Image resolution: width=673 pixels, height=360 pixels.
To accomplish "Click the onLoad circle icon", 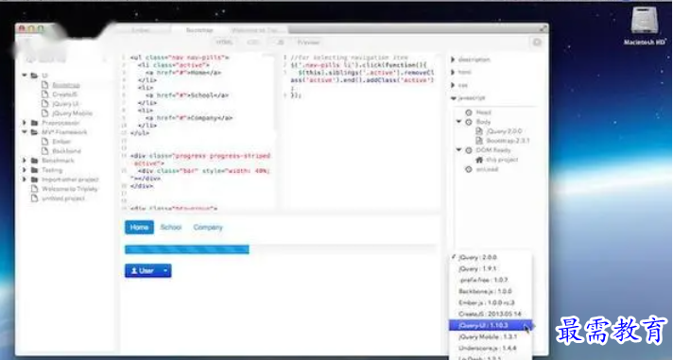I will tap(469, 169).
